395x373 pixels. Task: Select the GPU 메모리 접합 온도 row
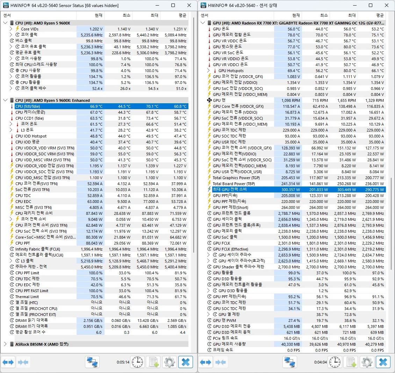click(296, 35)
